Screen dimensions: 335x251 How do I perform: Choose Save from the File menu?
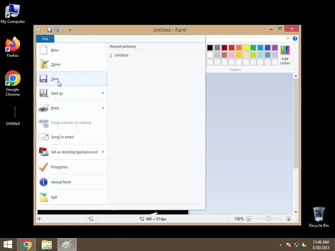click(72, 79)
